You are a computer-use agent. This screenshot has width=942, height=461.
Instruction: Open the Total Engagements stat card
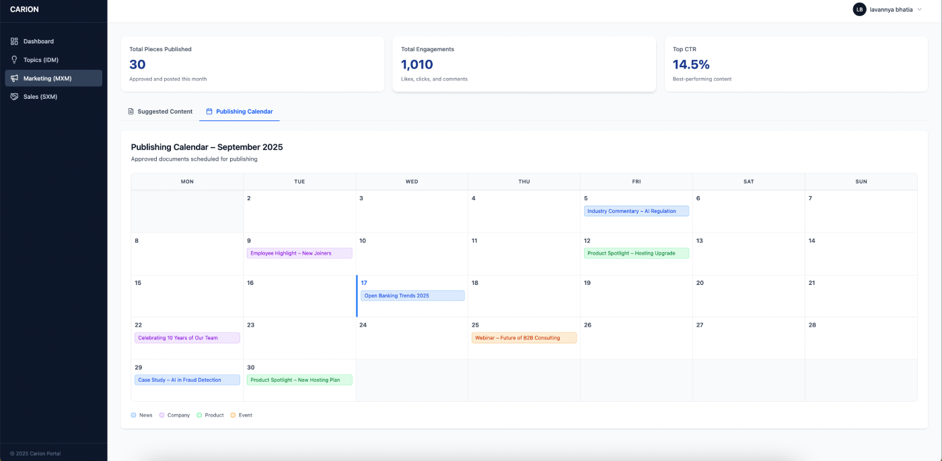click(523, 64)
